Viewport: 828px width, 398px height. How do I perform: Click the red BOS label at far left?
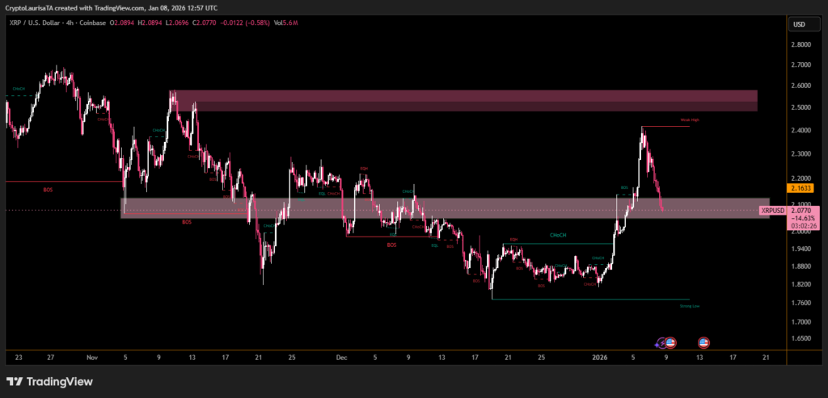[x=48, y=190]
